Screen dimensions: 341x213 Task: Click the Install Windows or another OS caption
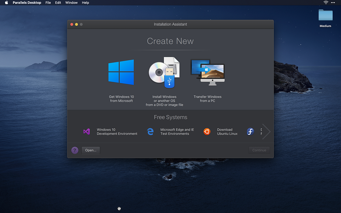tap(164, 101)
